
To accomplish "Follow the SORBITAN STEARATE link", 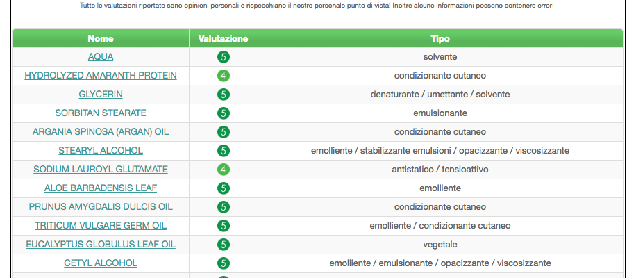I will click(101, 113).
